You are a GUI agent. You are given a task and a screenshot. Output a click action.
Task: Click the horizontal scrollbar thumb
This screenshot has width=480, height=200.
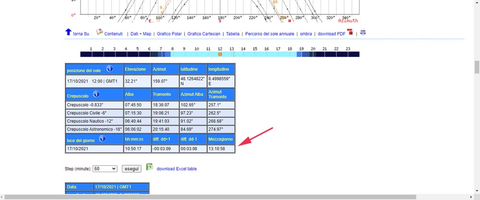(211, 197)
